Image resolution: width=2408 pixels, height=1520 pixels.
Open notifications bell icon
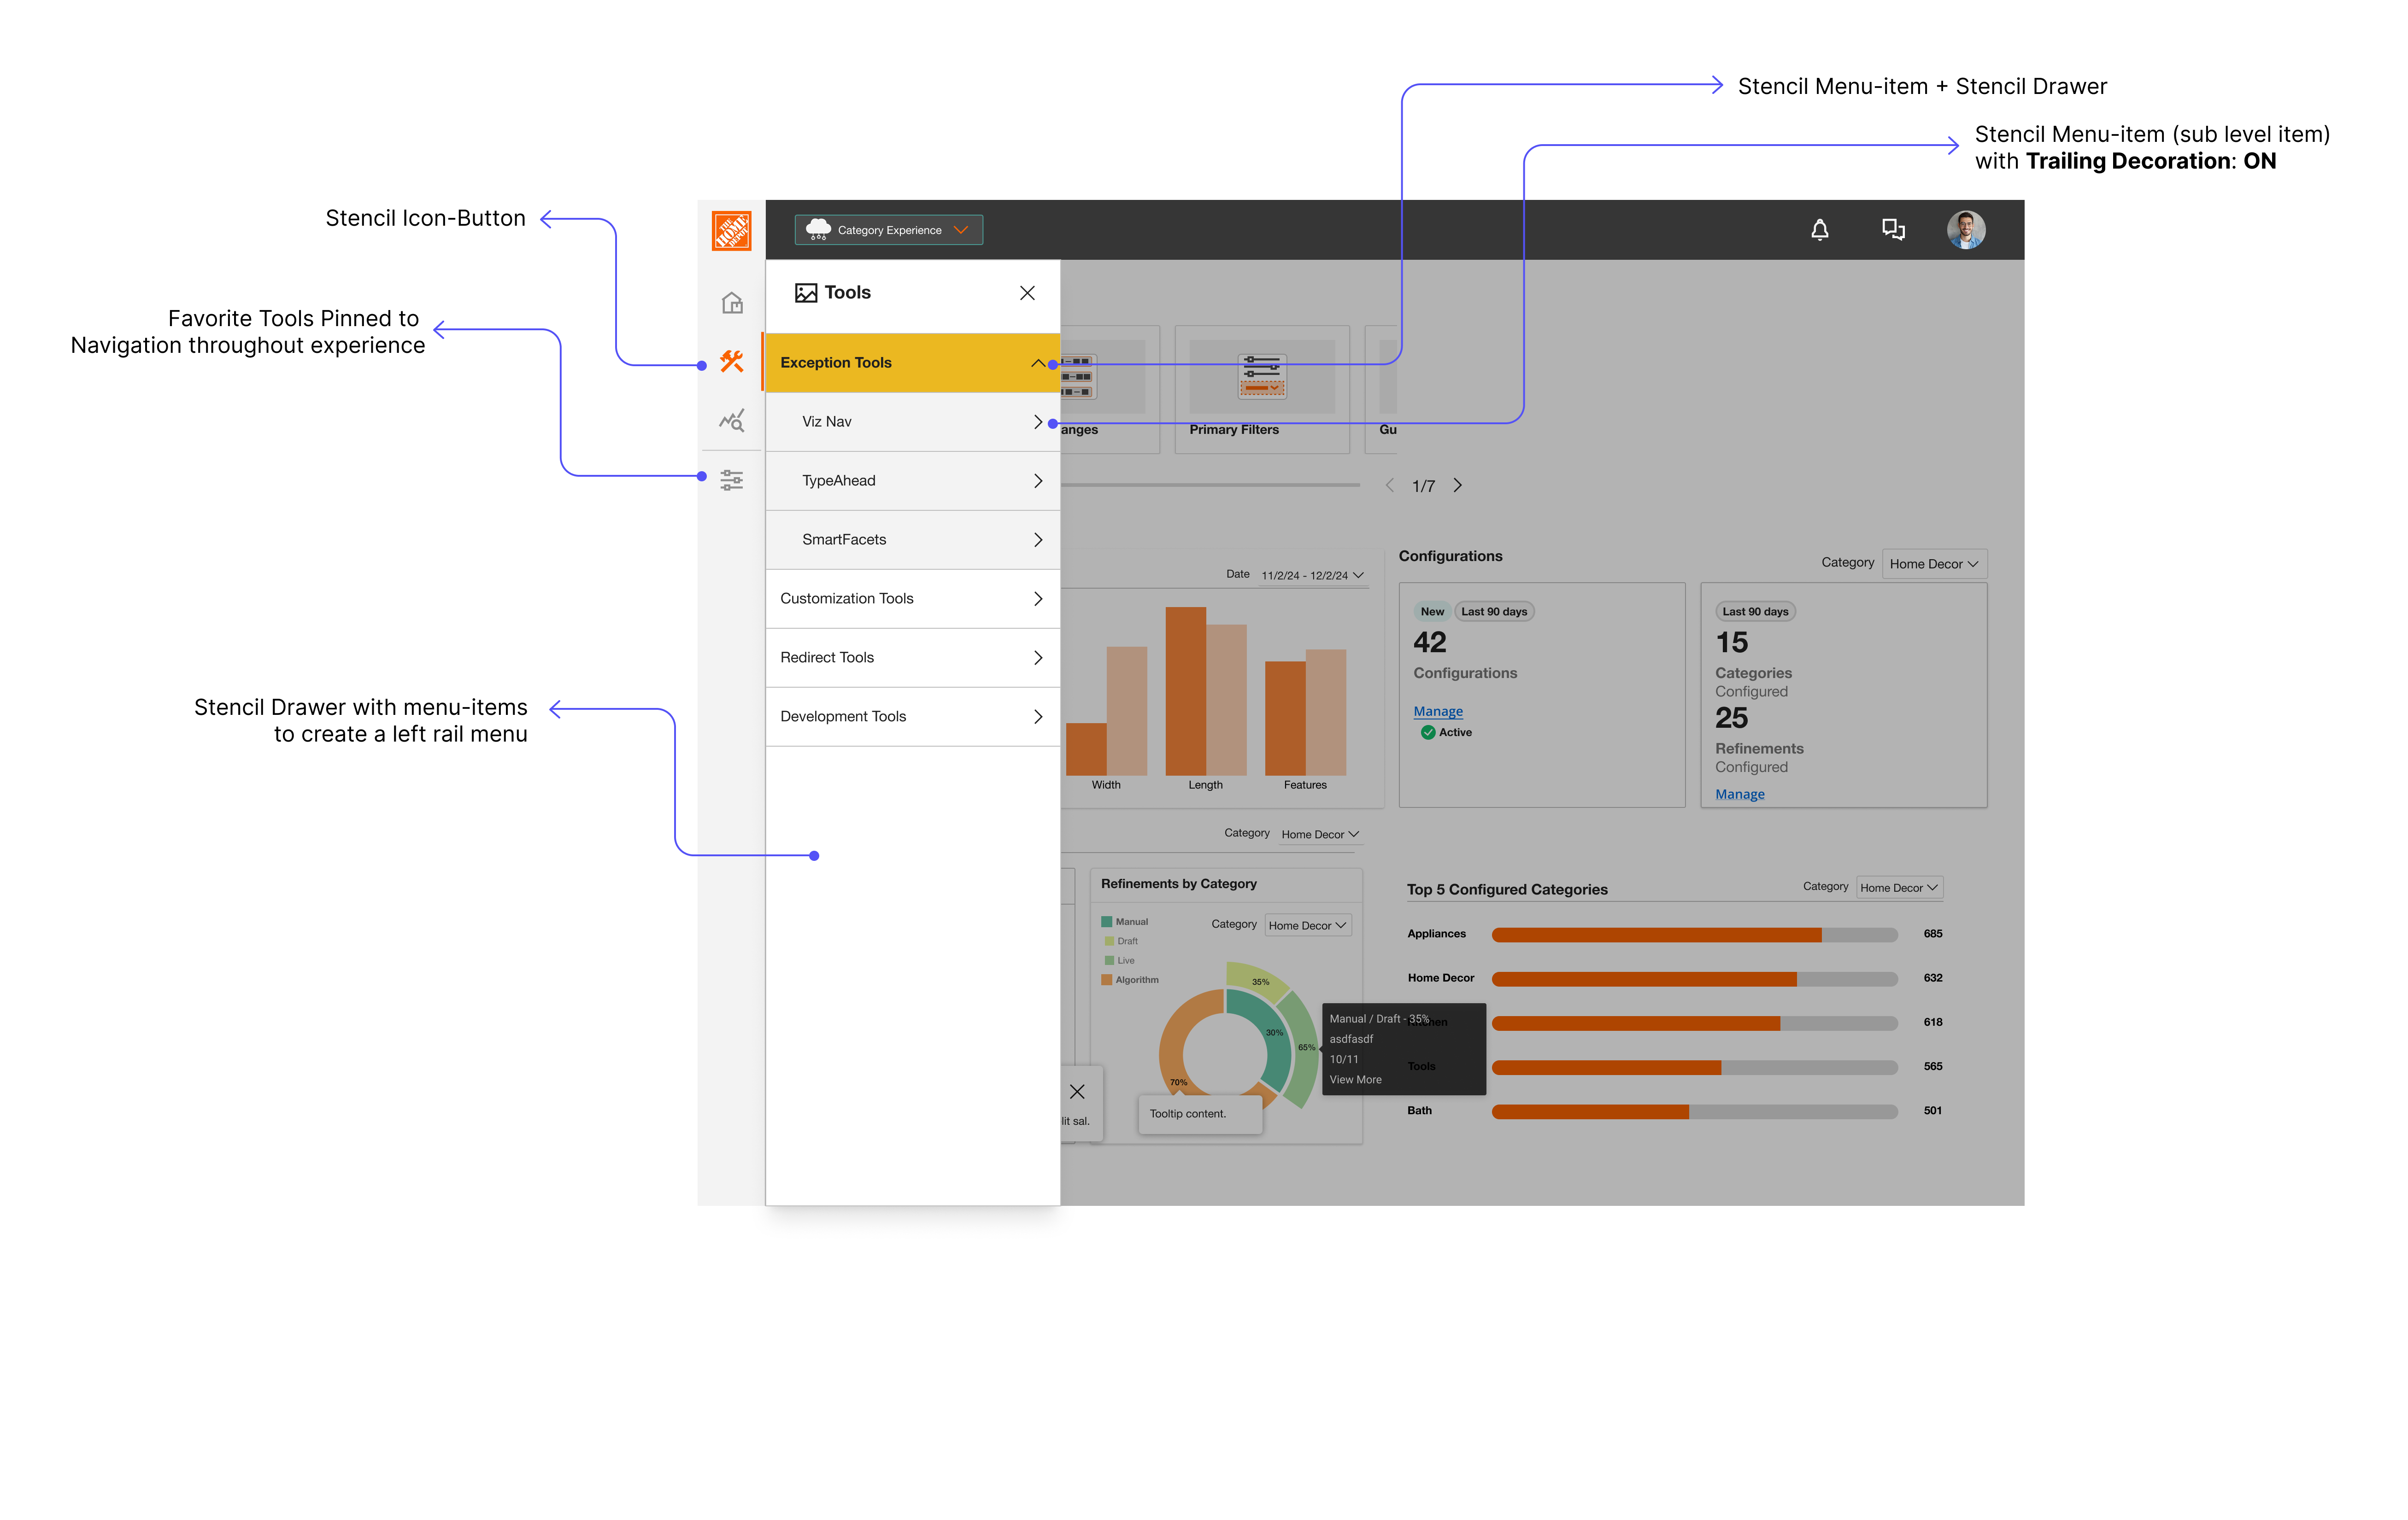1819,230
